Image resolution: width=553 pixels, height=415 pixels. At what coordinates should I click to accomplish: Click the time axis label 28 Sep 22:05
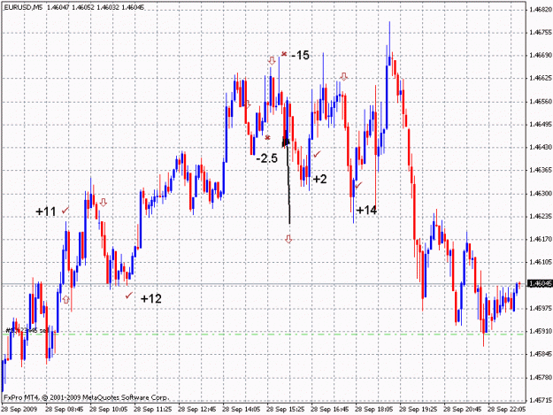point(507,410)
